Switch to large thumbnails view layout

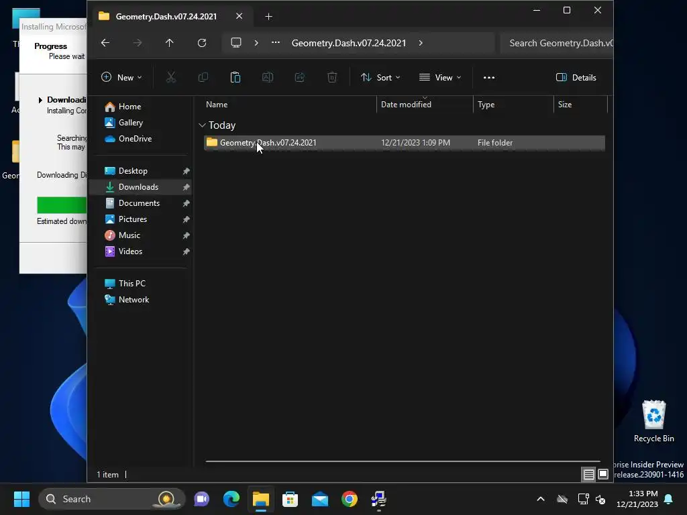pyautogui.click(x=603, y=474)
